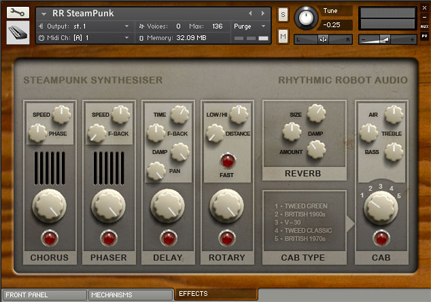The width and height of the screenshot is (431, 302).
Task: Open the Purge dropdown menu
Action: [x=263, y=26]
